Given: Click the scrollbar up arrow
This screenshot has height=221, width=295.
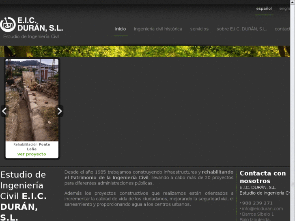Looking at the screenshot, I should click(x=293, y=2).
